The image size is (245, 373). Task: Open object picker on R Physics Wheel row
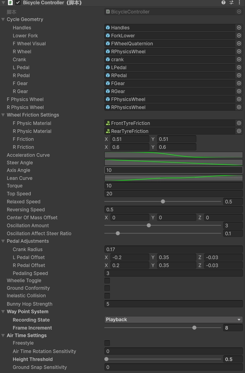pos(239,107)
